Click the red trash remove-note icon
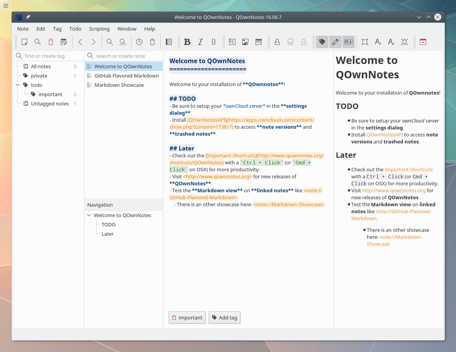456x352 pixels. pos(50,42)
